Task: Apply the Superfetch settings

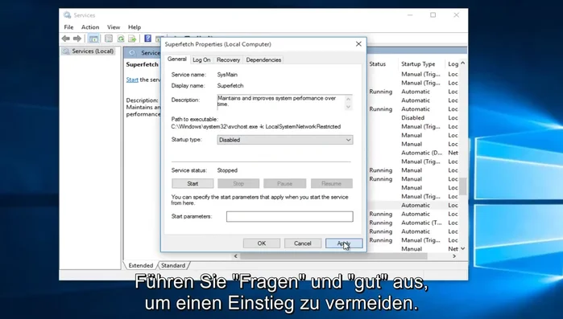Action: [344, 243]
